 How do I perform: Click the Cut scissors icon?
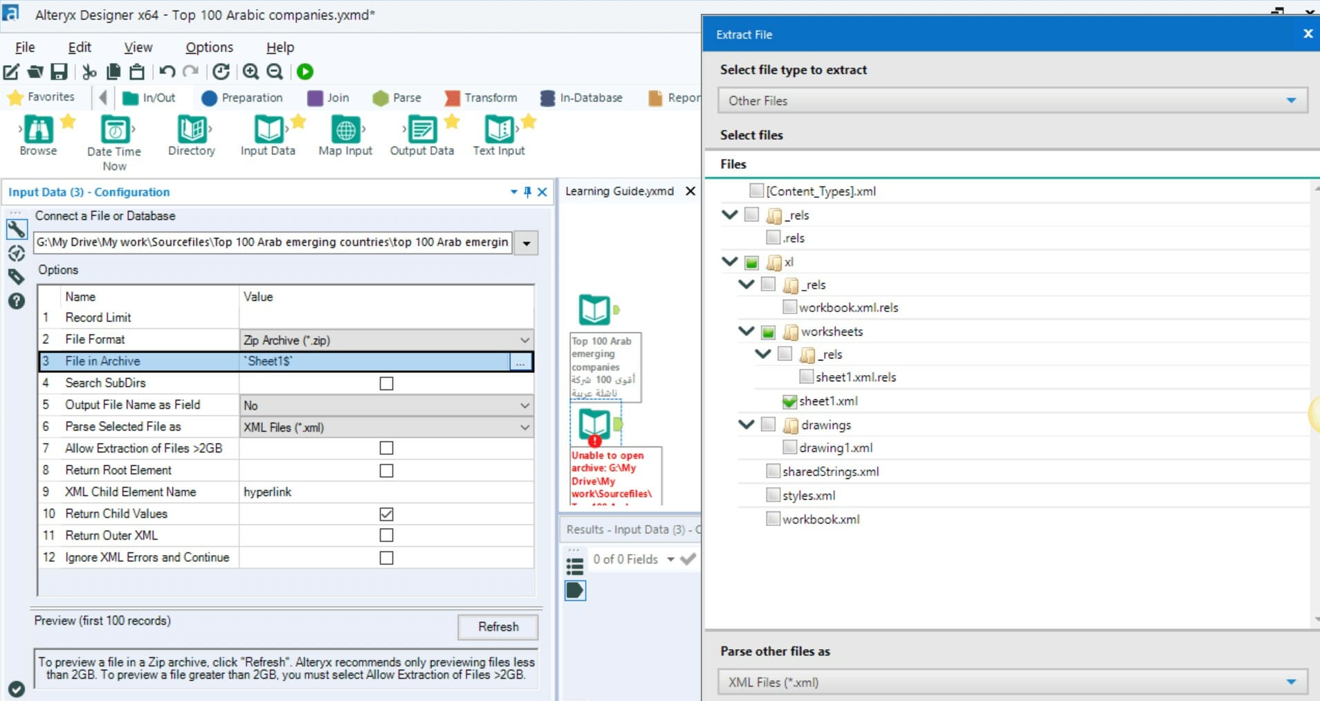click(x=89, y=71)
